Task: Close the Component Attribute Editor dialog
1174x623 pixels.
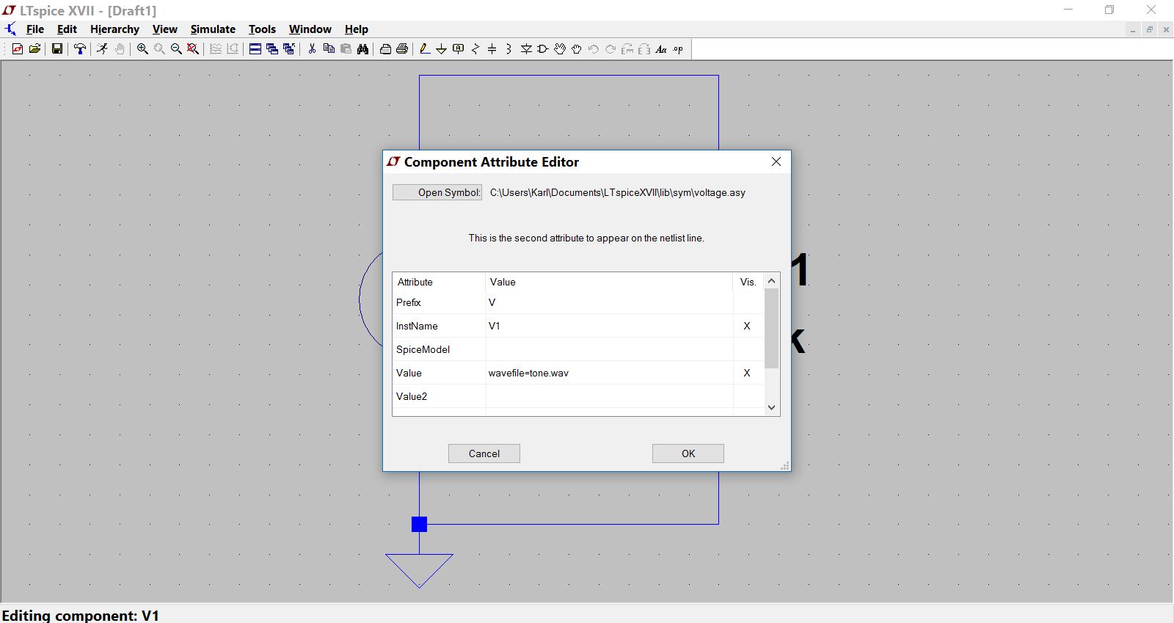Action: point(776,161)
